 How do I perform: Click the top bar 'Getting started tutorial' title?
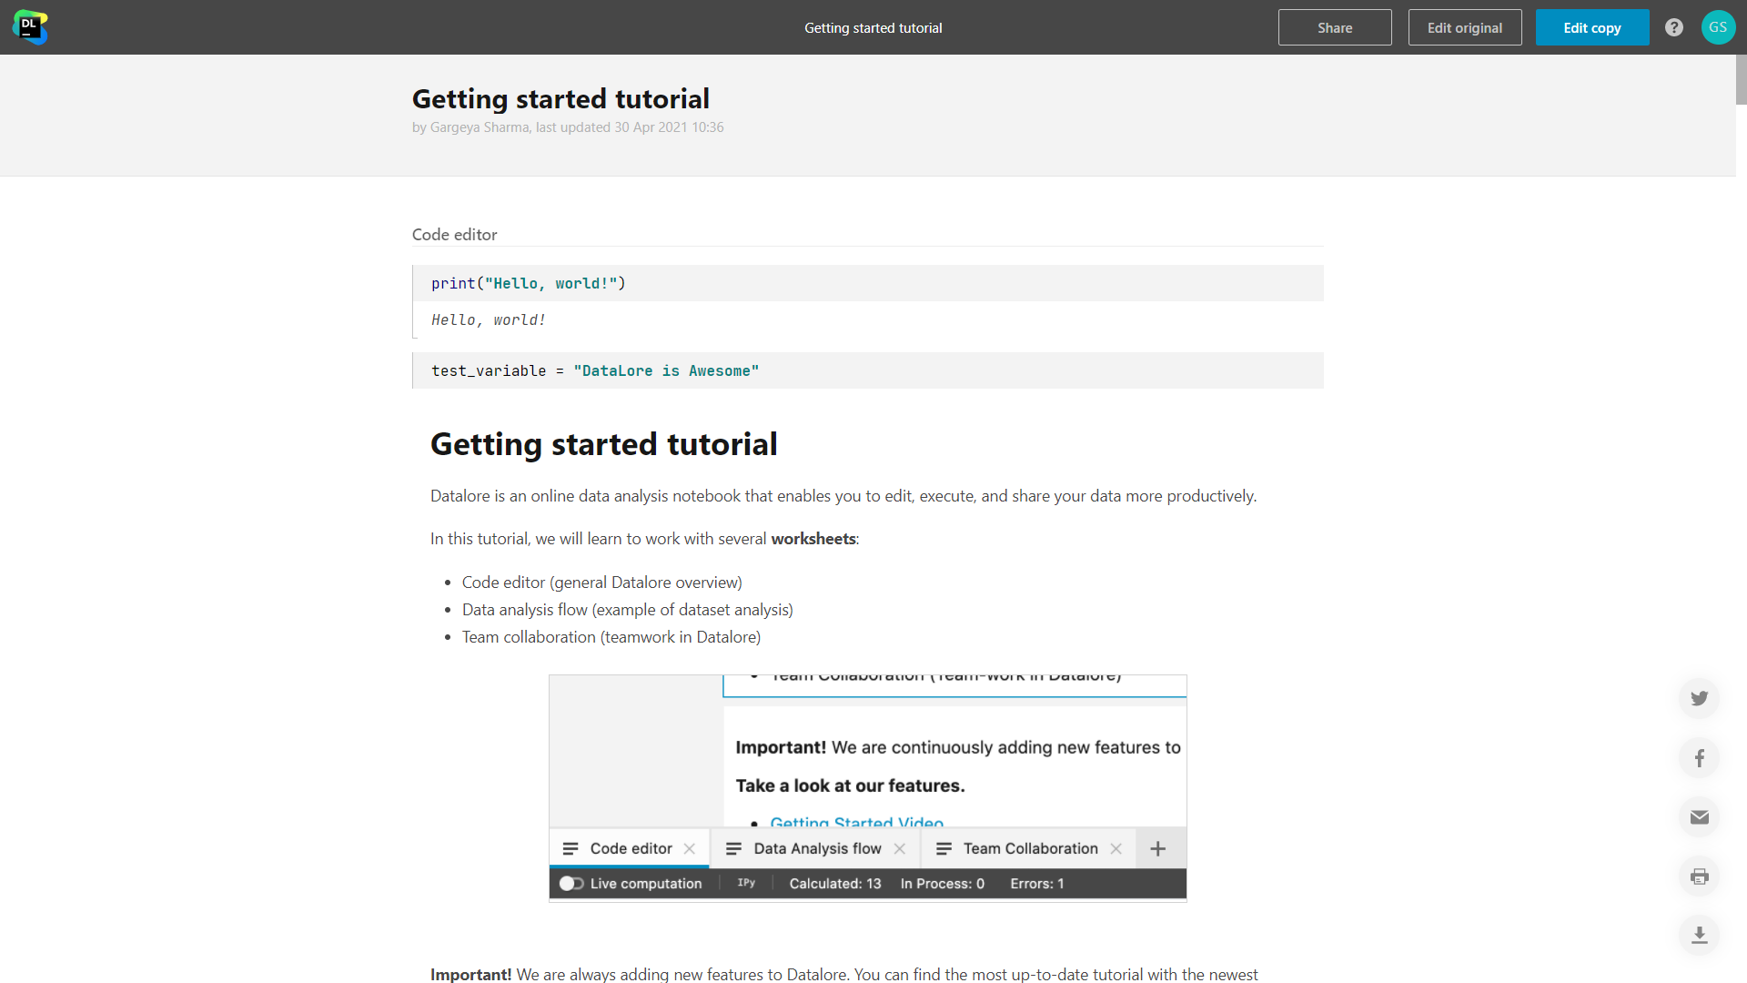tap(873, 28)
